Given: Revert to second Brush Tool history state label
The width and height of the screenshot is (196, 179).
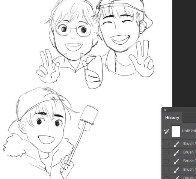Looking at the screenshot, I should [190, 152].
